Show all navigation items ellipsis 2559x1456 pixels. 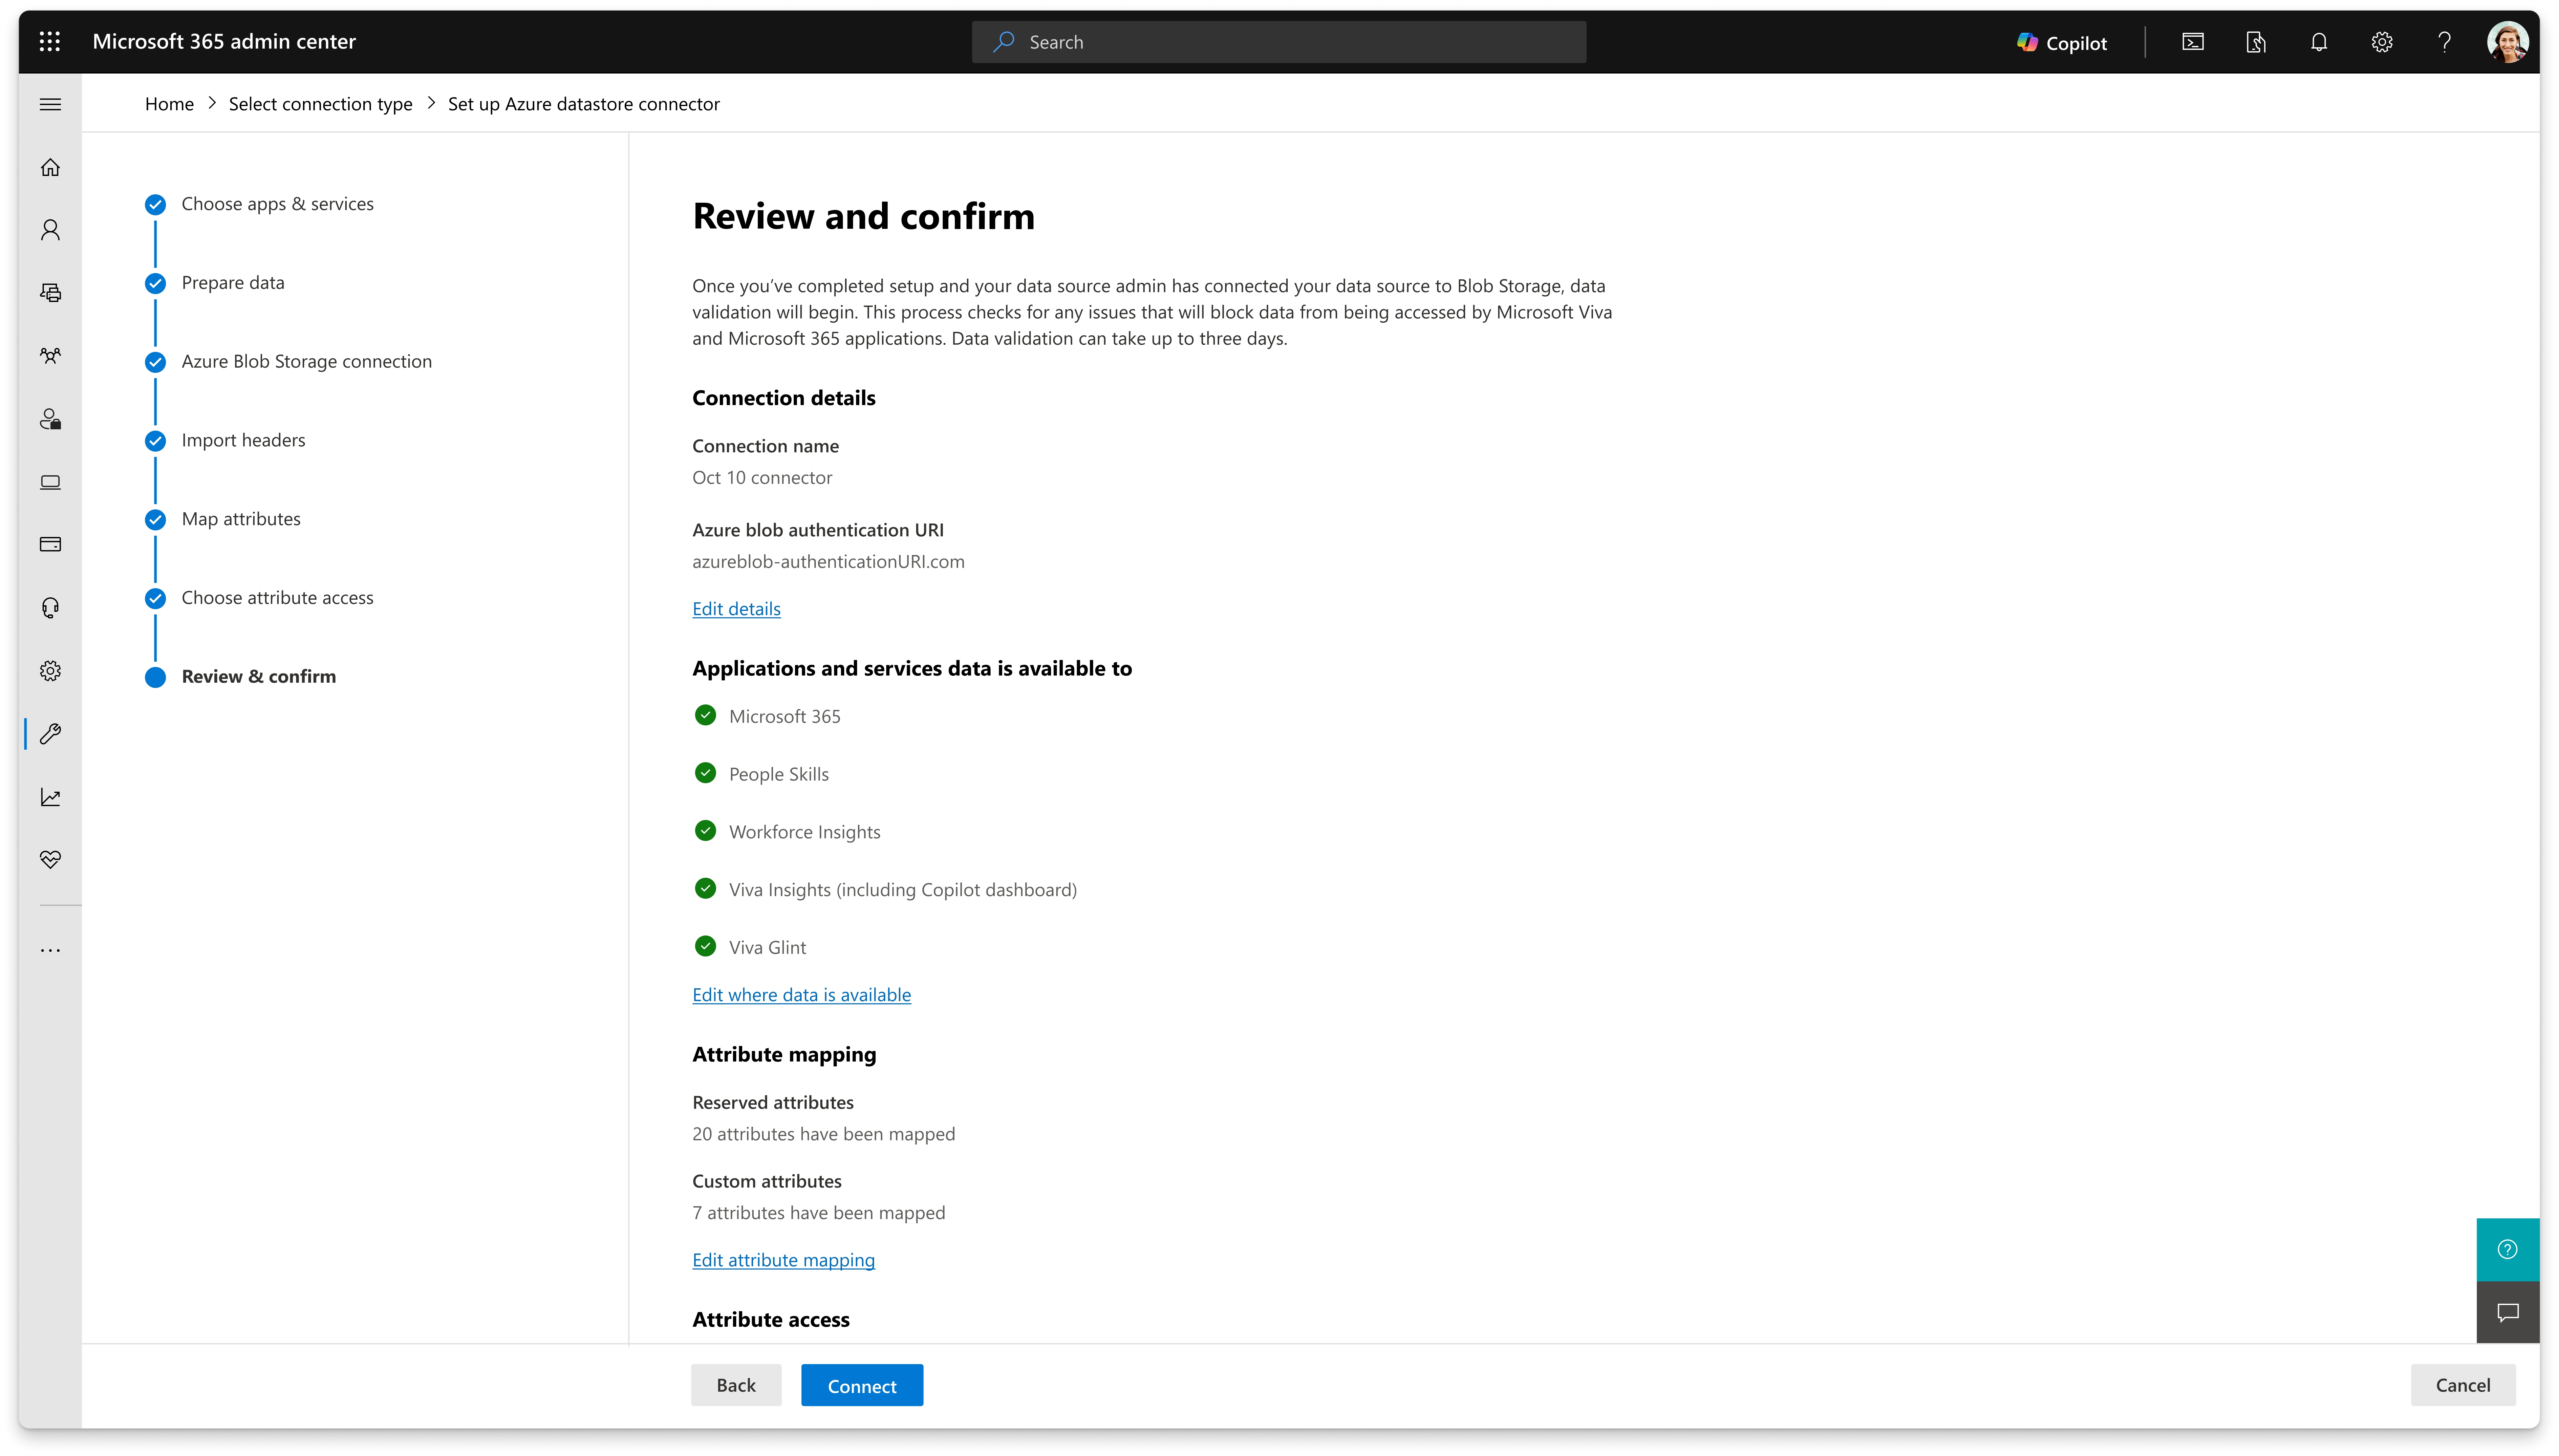coord(50,950)
